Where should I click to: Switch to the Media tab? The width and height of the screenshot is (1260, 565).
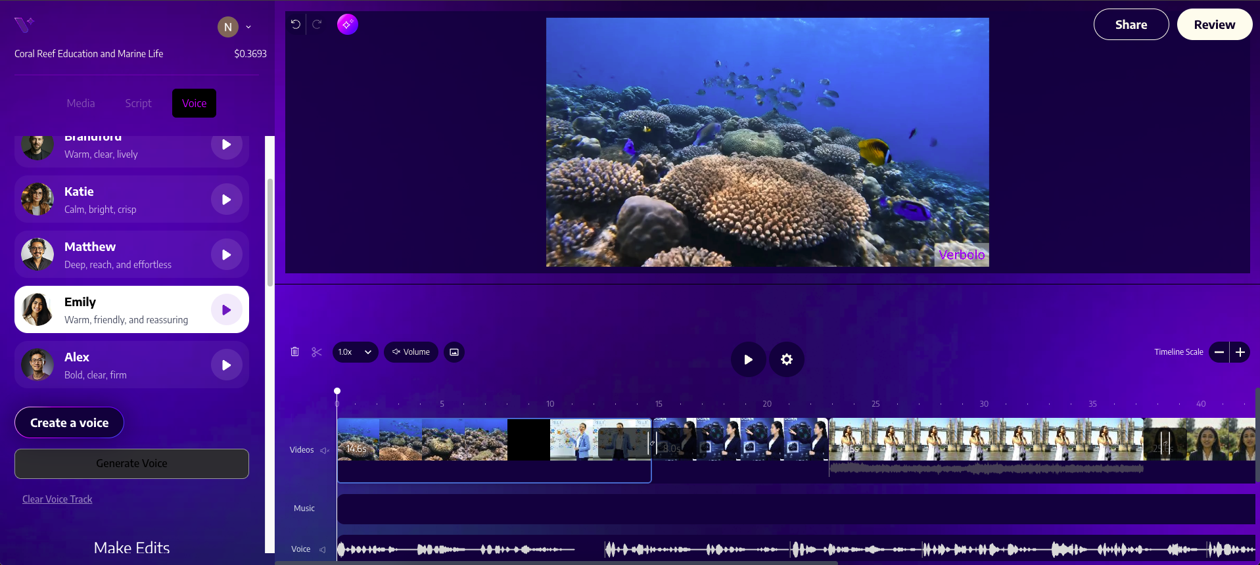[x=81, y=103]
